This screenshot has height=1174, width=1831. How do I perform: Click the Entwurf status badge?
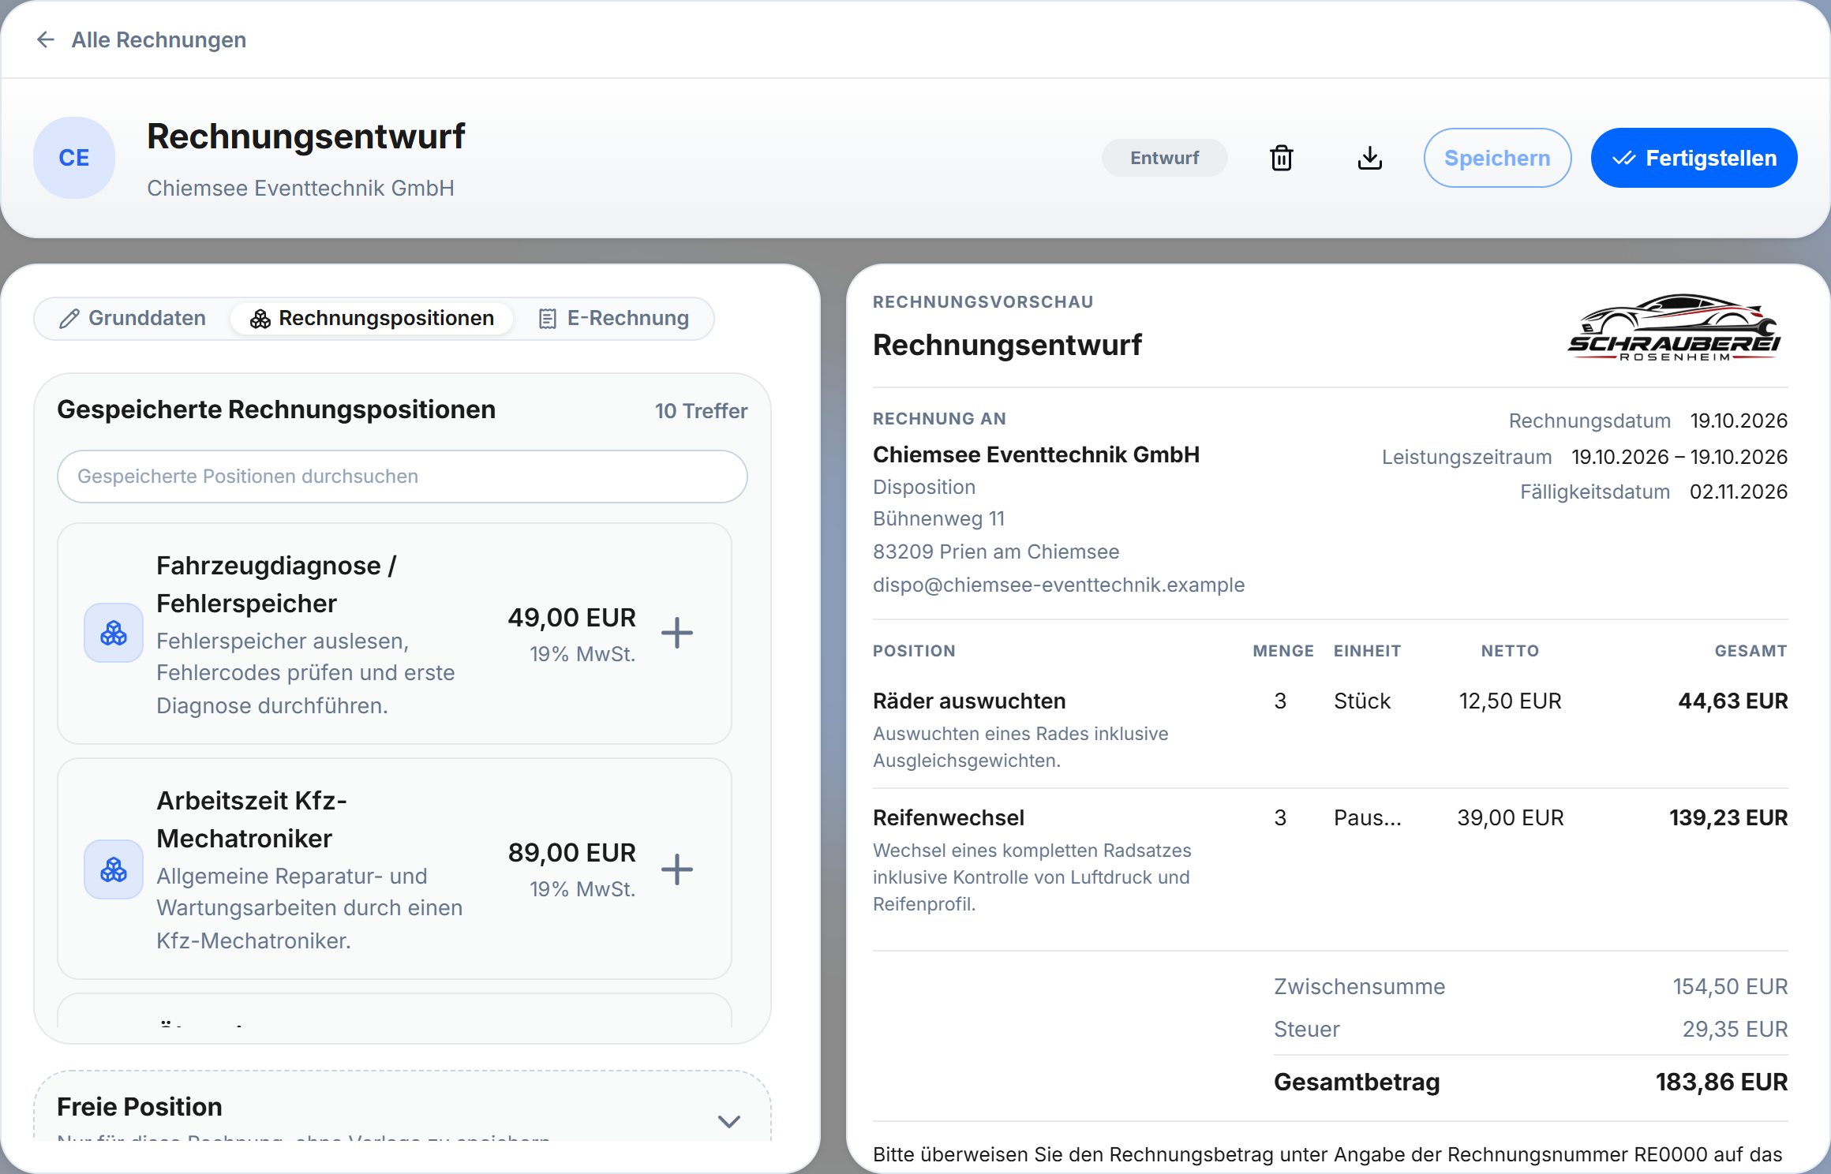coord(1164,158)
